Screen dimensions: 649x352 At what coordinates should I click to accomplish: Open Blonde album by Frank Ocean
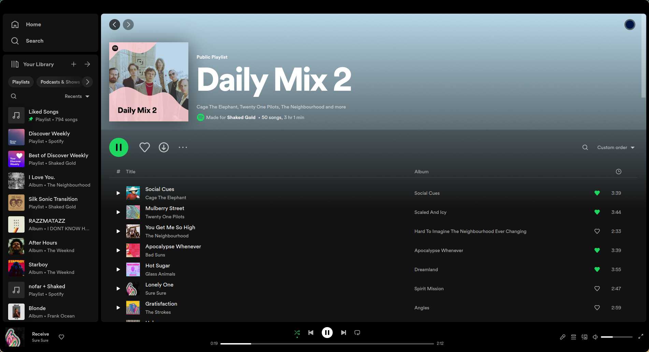click(51, 312)
